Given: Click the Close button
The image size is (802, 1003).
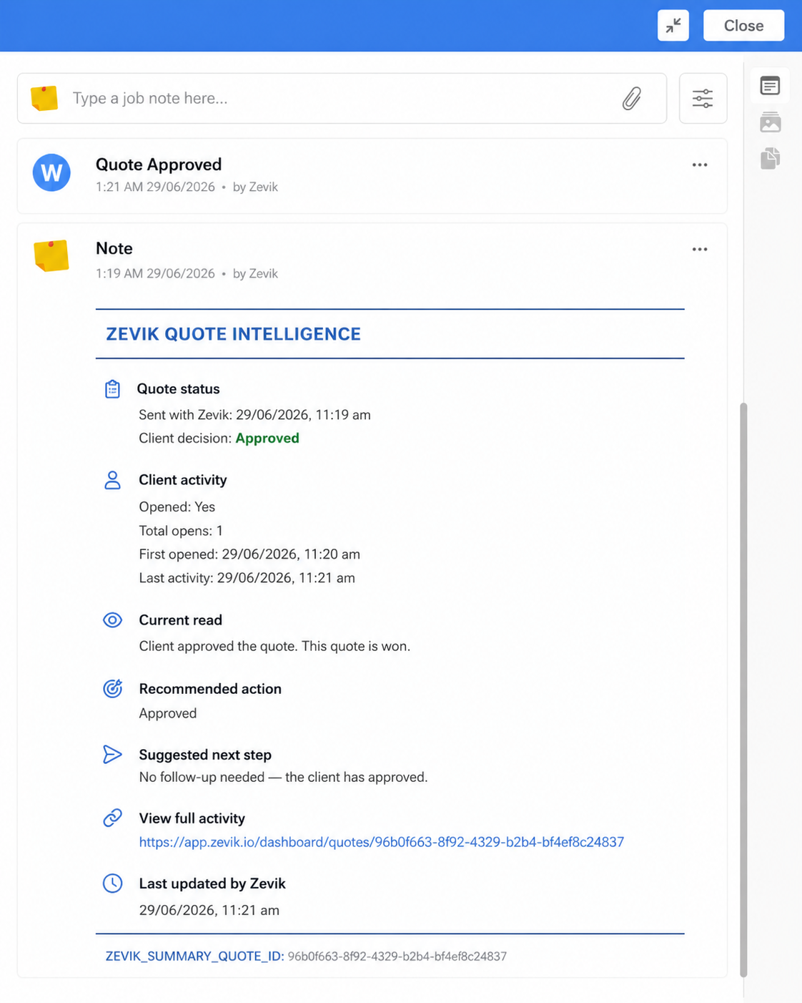Looking at the screenshot, I should pos(743,26).
